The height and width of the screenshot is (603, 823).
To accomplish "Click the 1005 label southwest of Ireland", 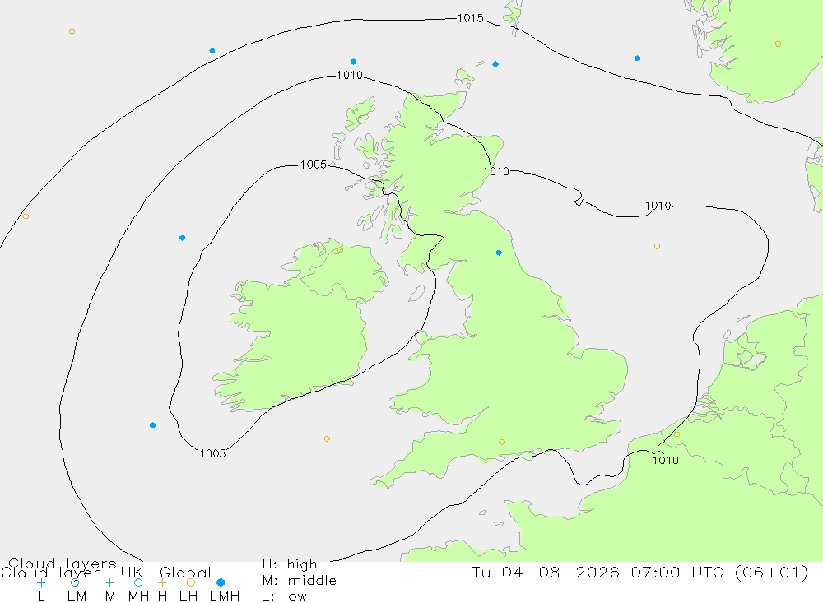I will point(212,453).
